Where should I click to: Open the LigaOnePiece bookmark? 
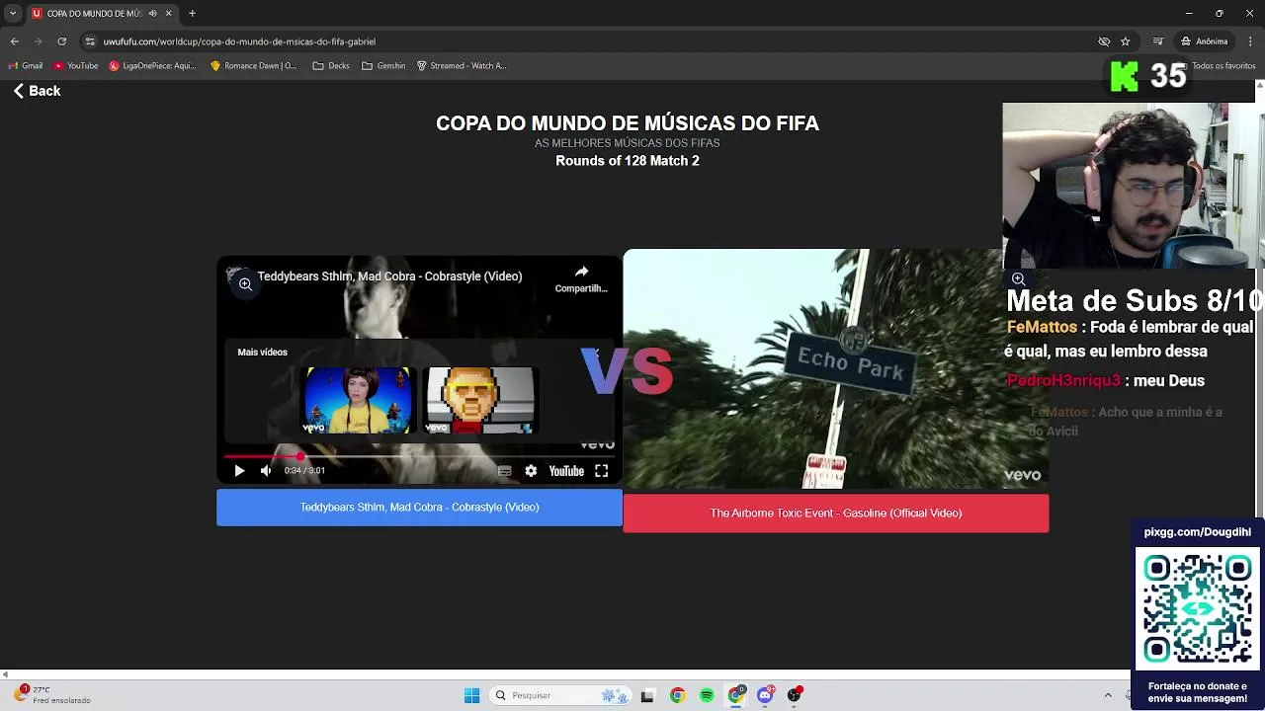tap(153, 66)
